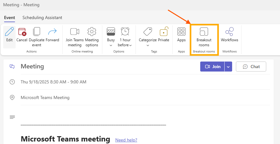The image size is (280, 144).
Task: Expand the 1 hour before dropdown
Action: tap(130, 45)
